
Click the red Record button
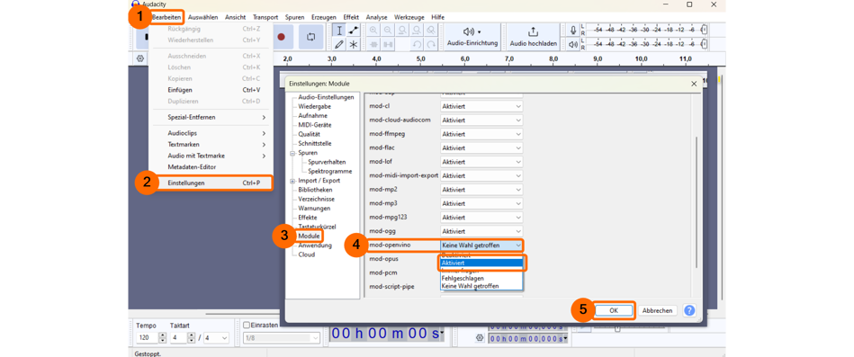pos(281,37)
